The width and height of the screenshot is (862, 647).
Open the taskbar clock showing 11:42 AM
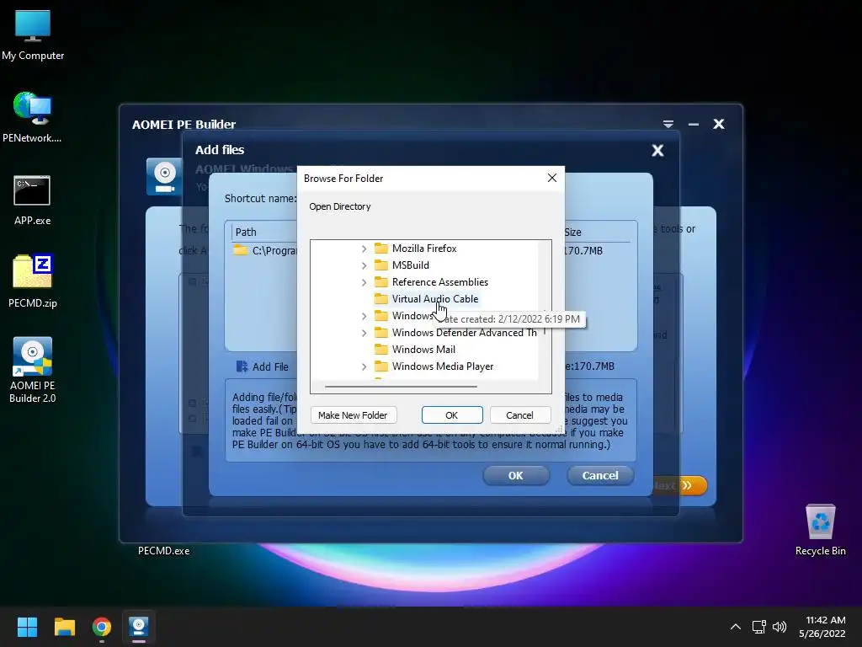(x=822, y=627)
